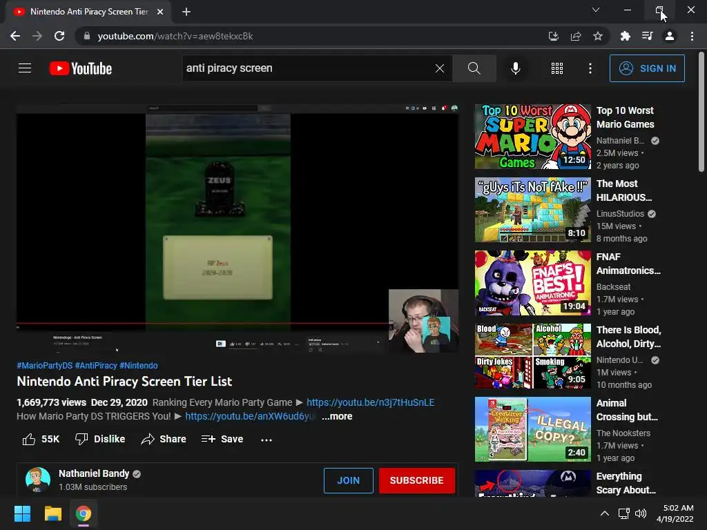
Task: Bookmark this page with the star
Action: pyautogui.click(x=598, y=36)
